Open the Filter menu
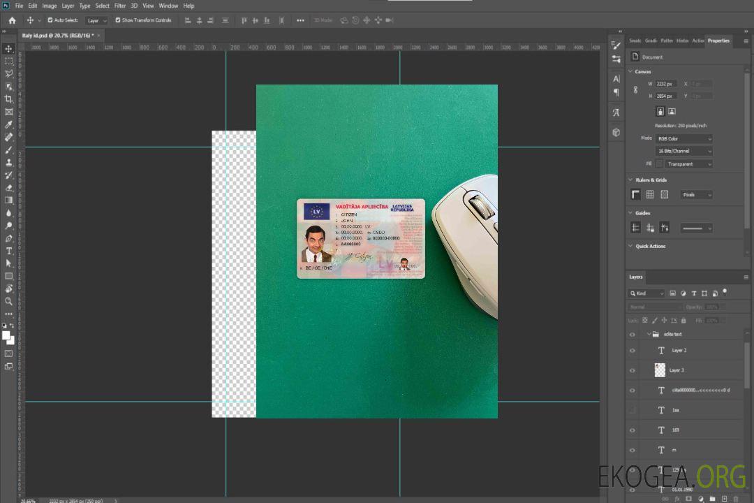 click(120, 6)
